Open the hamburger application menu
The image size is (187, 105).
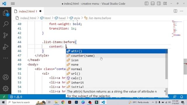[13, 3]
